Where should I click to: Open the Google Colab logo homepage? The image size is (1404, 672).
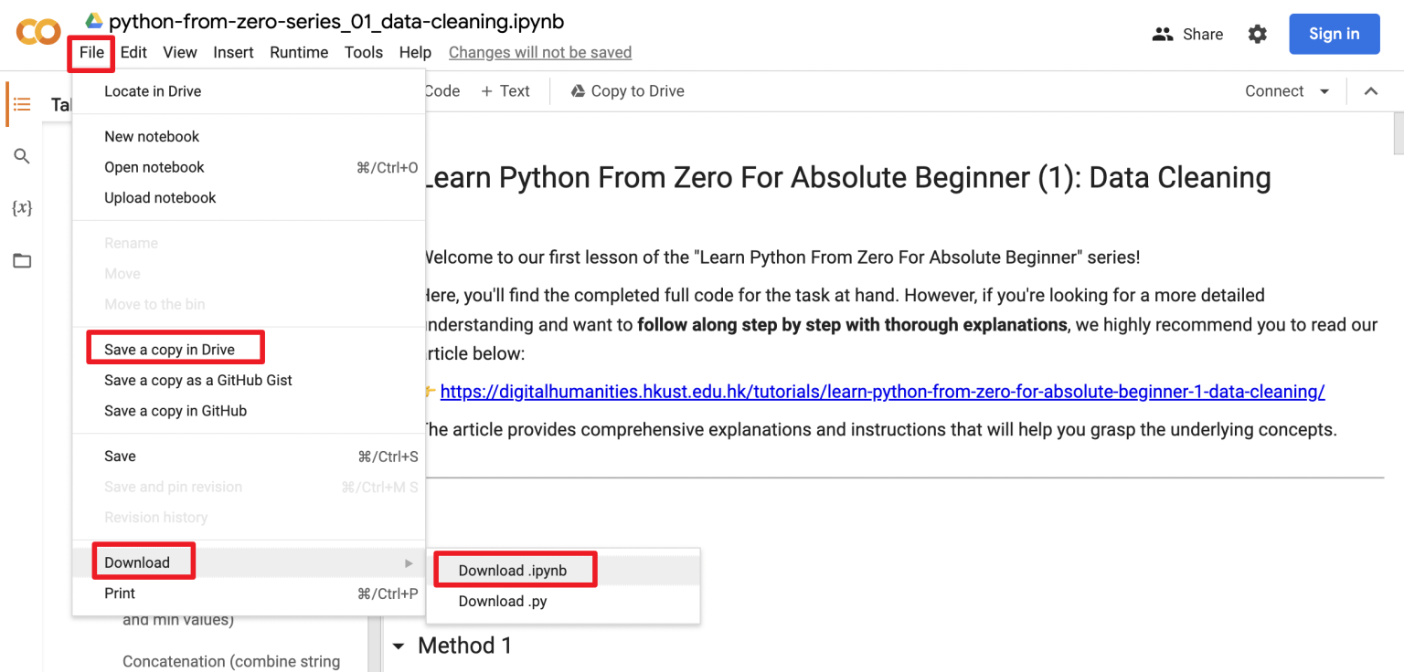[37, 31]
